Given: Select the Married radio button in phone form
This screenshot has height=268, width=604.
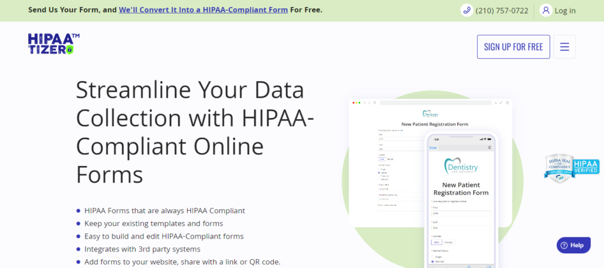Looking at the screenshot, I should coord(433,262).
